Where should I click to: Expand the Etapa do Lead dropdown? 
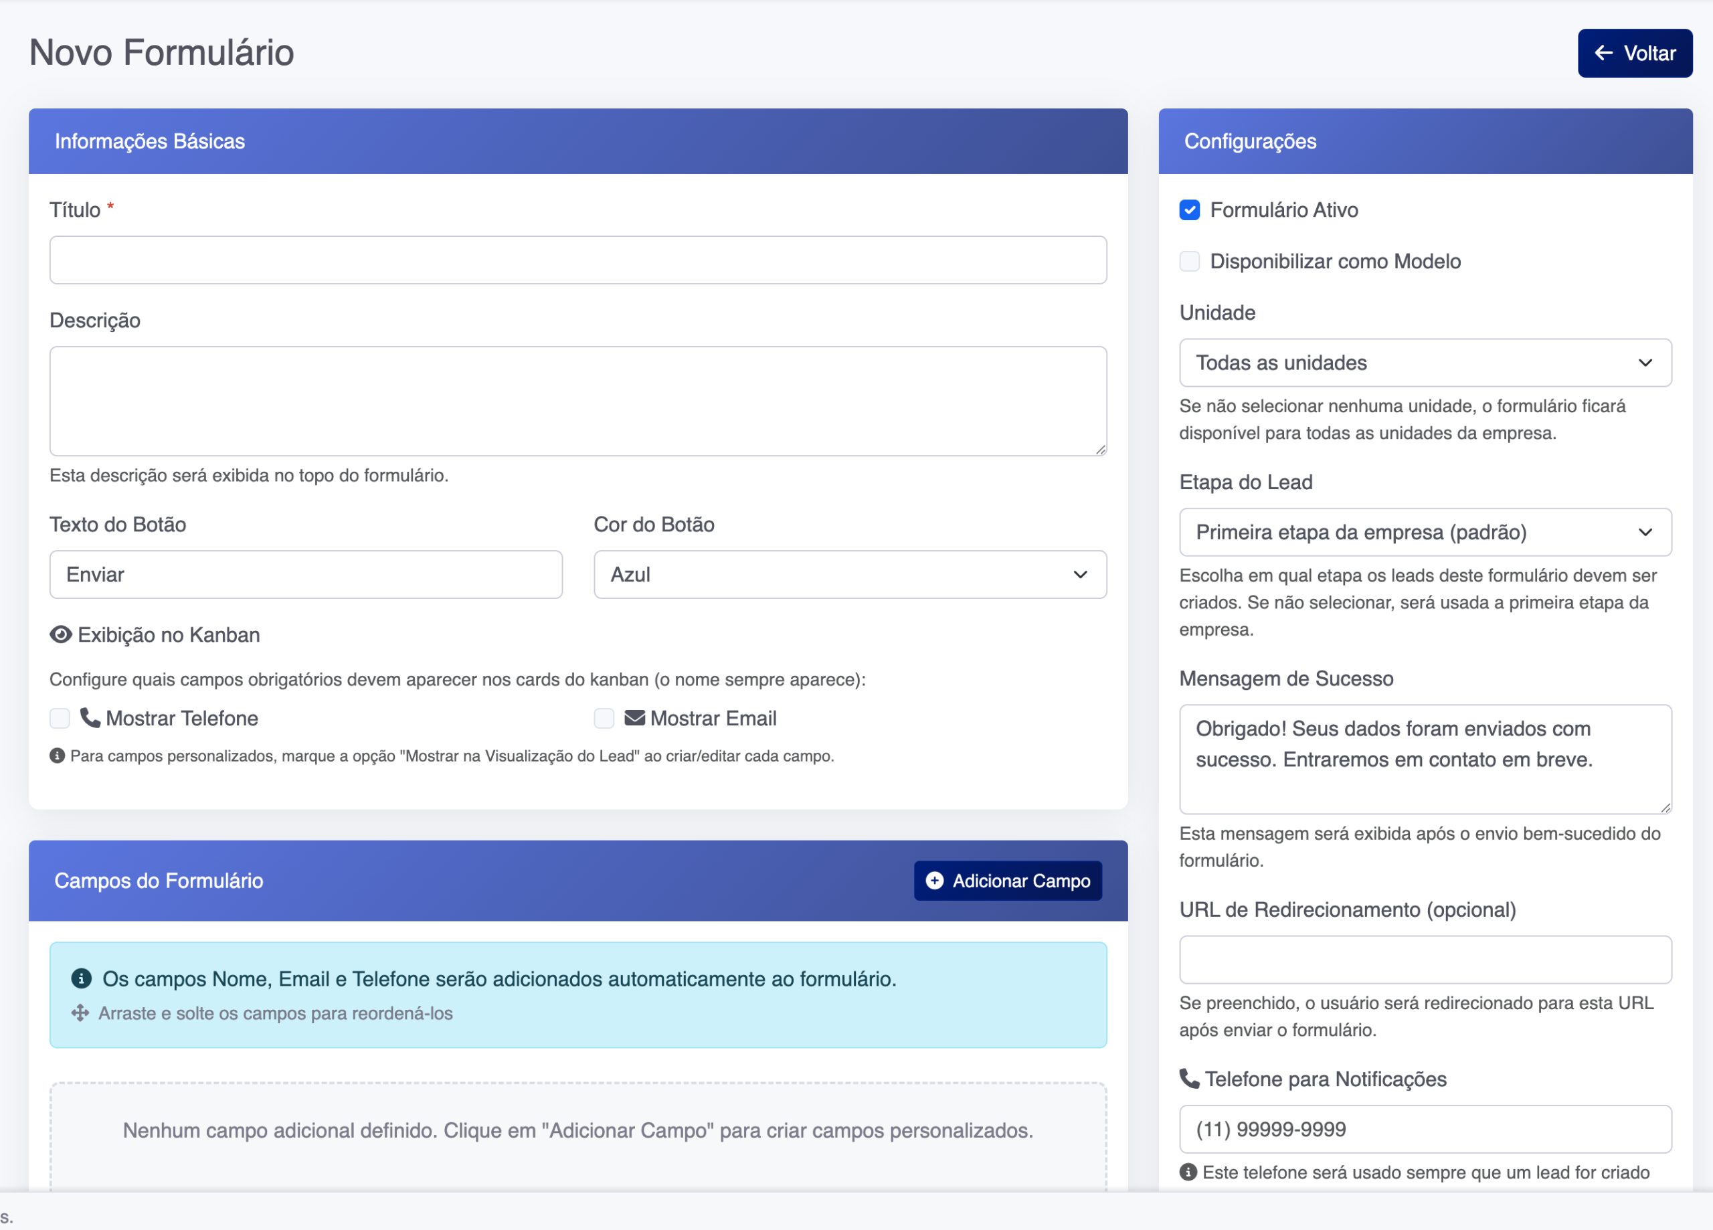point(1425,532)
